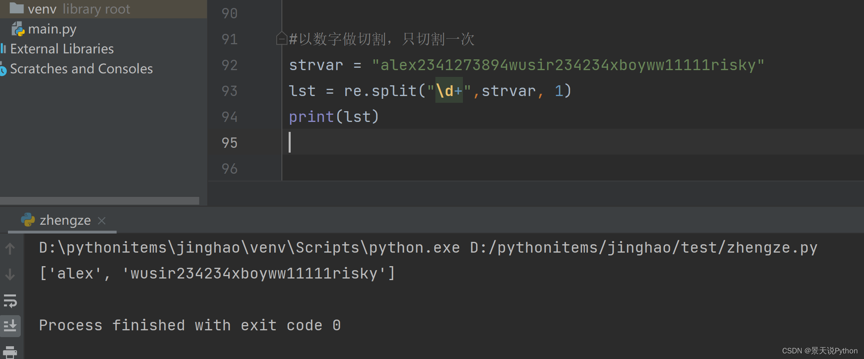Image resolution: width=864 pixels, height=359 pixels.
Task: Click the Scratches and Consoles icon
Action: pyautogui.click(x=3, y=69)
